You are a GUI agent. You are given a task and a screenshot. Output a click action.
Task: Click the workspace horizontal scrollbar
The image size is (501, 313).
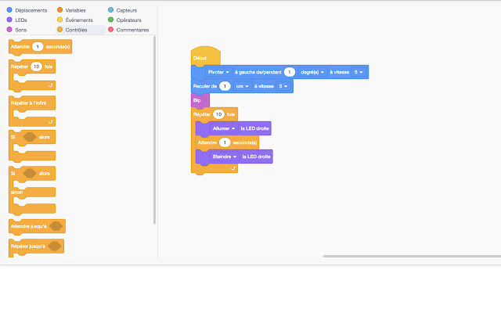[412, 256]
